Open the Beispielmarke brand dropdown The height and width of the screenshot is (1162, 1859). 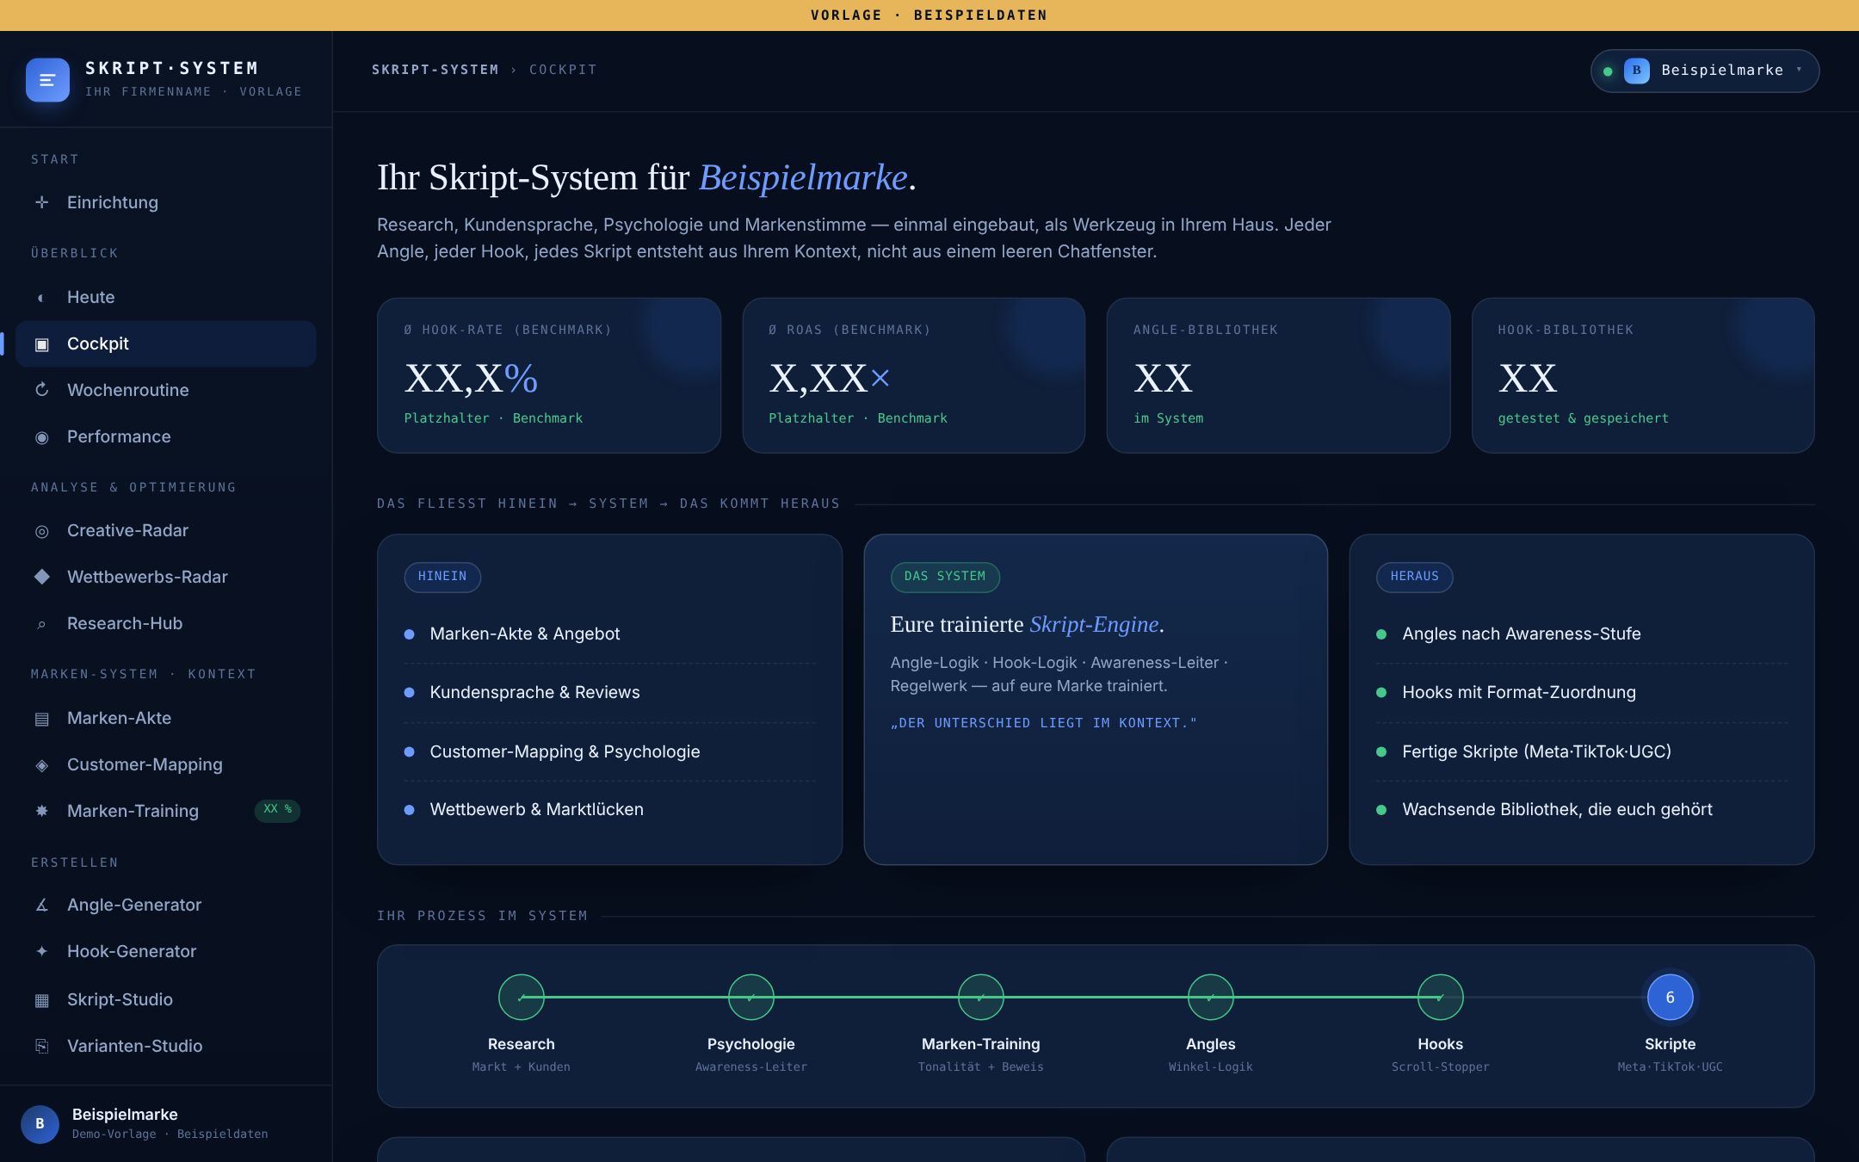click(x=1704, y=71)
